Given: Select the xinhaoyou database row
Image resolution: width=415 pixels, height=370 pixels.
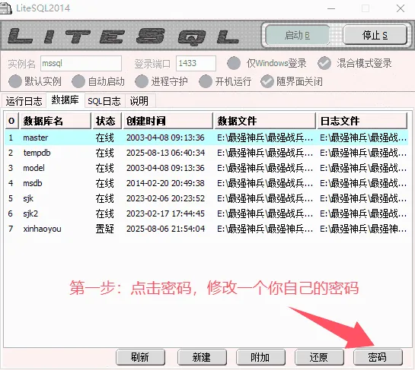Looking at the screenshot, I should 206,229.
